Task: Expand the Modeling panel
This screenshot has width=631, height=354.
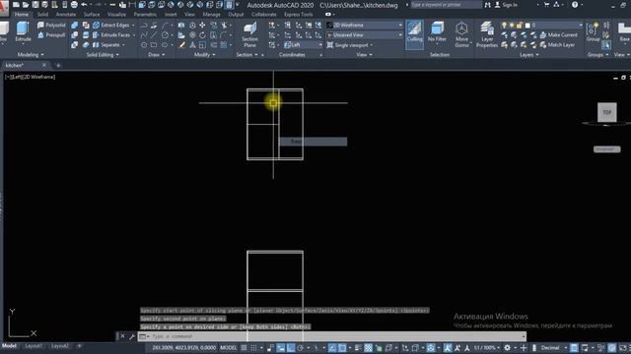Action: point(31,55)
